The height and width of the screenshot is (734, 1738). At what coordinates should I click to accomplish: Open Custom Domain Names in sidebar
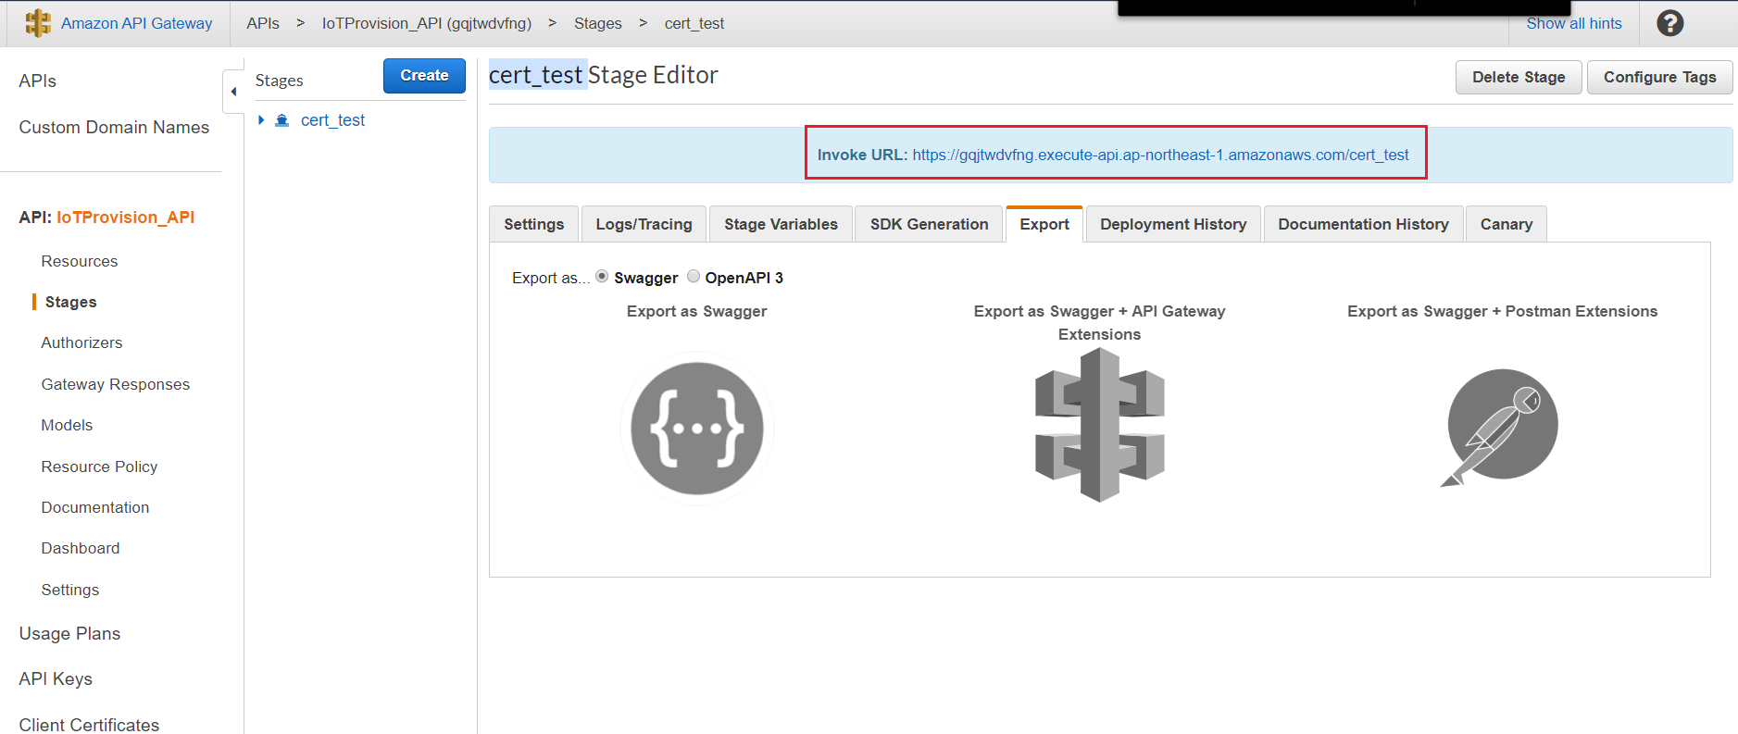click(x=114, y=127)
